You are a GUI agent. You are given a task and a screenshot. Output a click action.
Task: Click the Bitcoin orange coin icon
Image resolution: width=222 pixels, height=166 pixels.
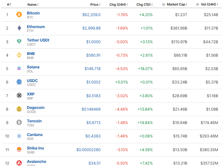click(19, 15)
